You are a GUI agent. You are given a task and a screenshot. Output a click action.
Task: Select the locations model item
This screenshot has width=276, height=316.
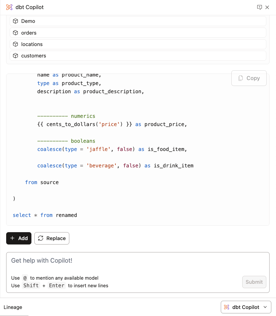click(x=138, y=44)
